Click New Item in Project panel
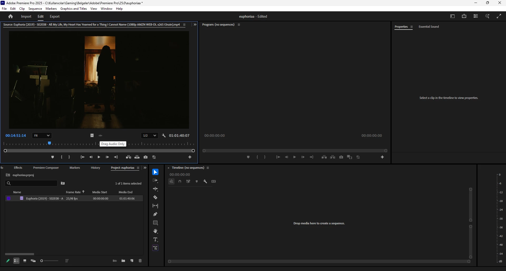 coord(132,261)
